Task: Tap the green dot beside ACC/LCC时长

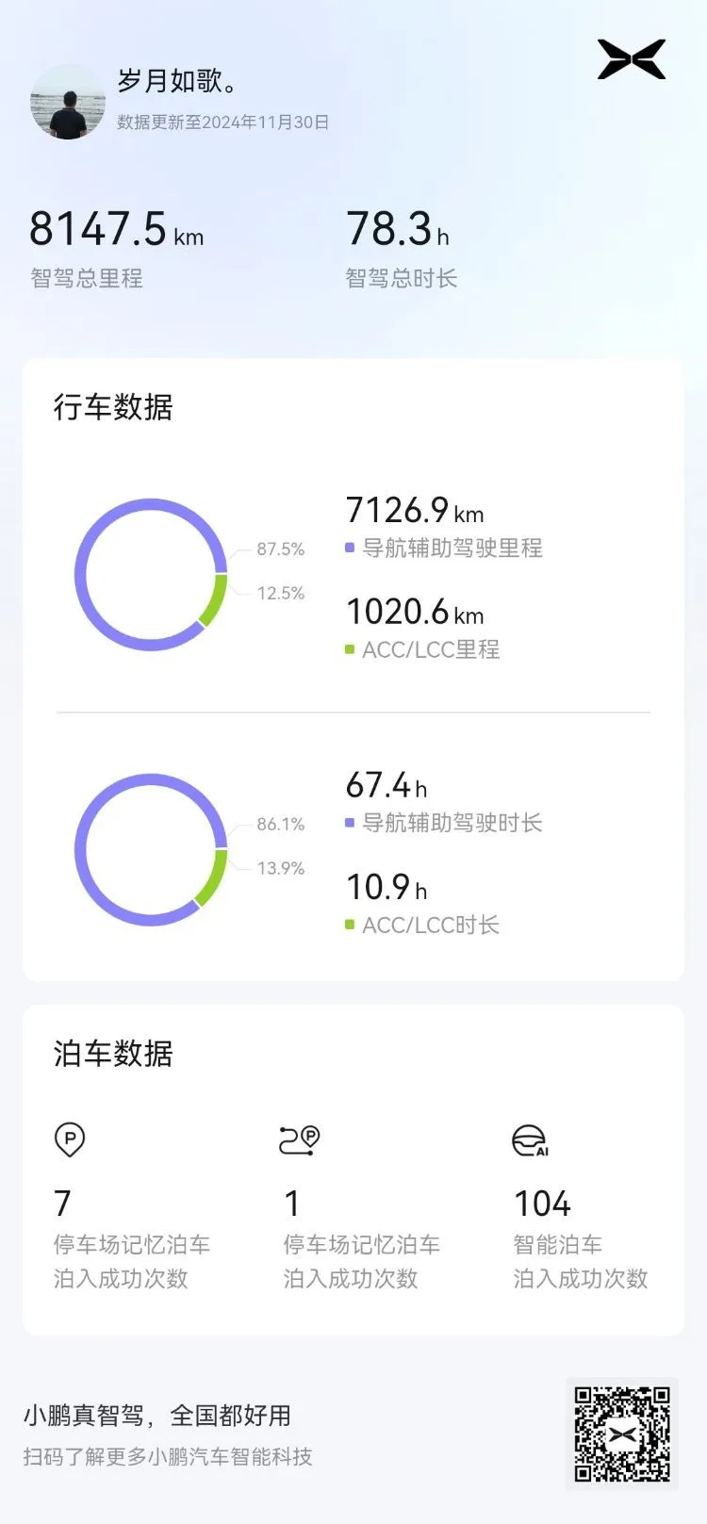Action: coord(350,925)
